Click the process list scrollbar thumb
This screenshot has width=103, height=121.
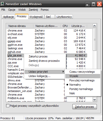pyautogui.click(x=94, y=39)
